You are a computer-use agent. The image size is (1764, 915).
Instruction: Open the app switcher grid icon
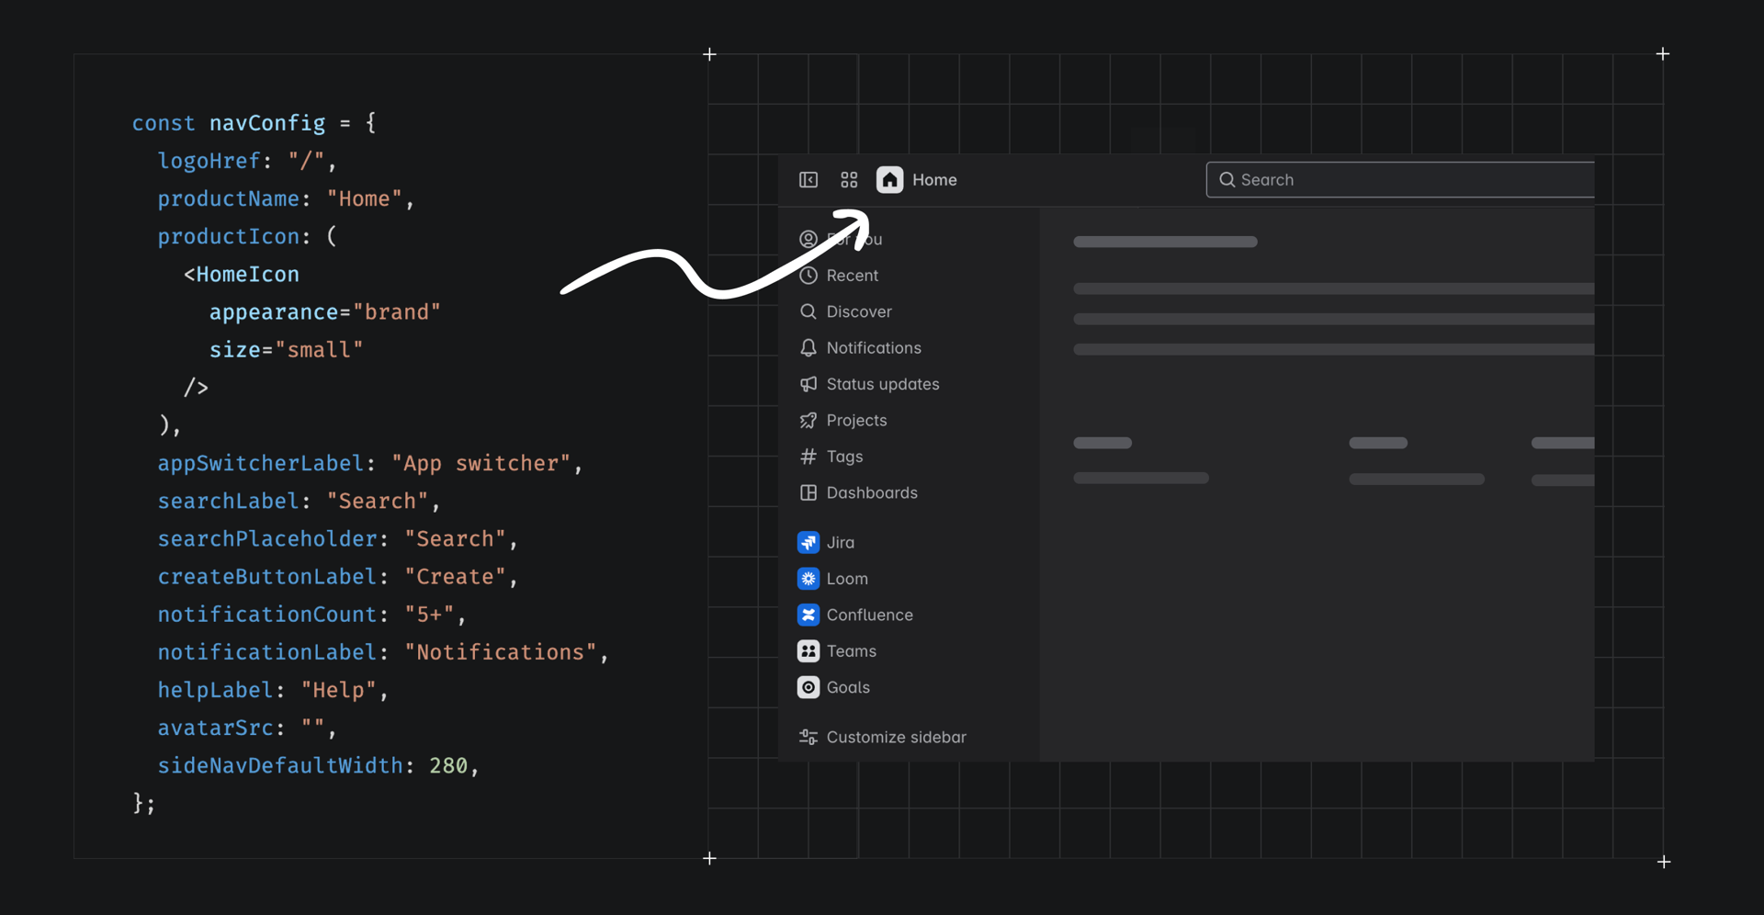pos(849,180)
